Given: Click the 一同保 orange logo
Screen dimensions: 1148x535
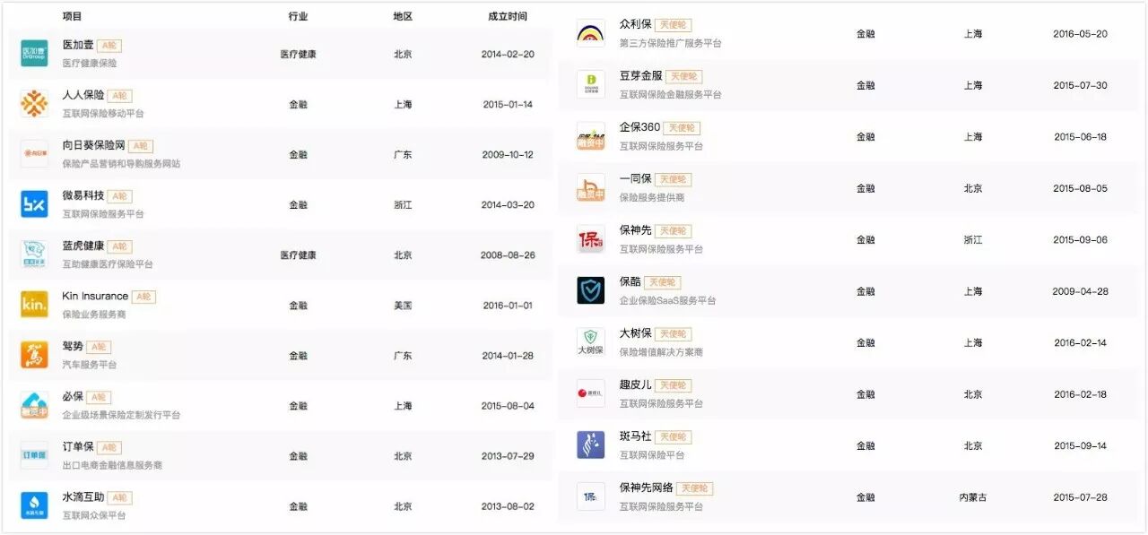Looking at the screenshot, I should (590, 187).
